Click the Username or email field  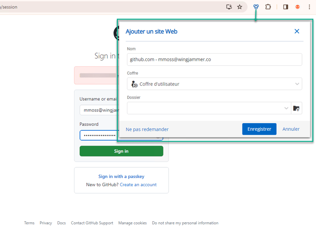[x=98, y=110]
